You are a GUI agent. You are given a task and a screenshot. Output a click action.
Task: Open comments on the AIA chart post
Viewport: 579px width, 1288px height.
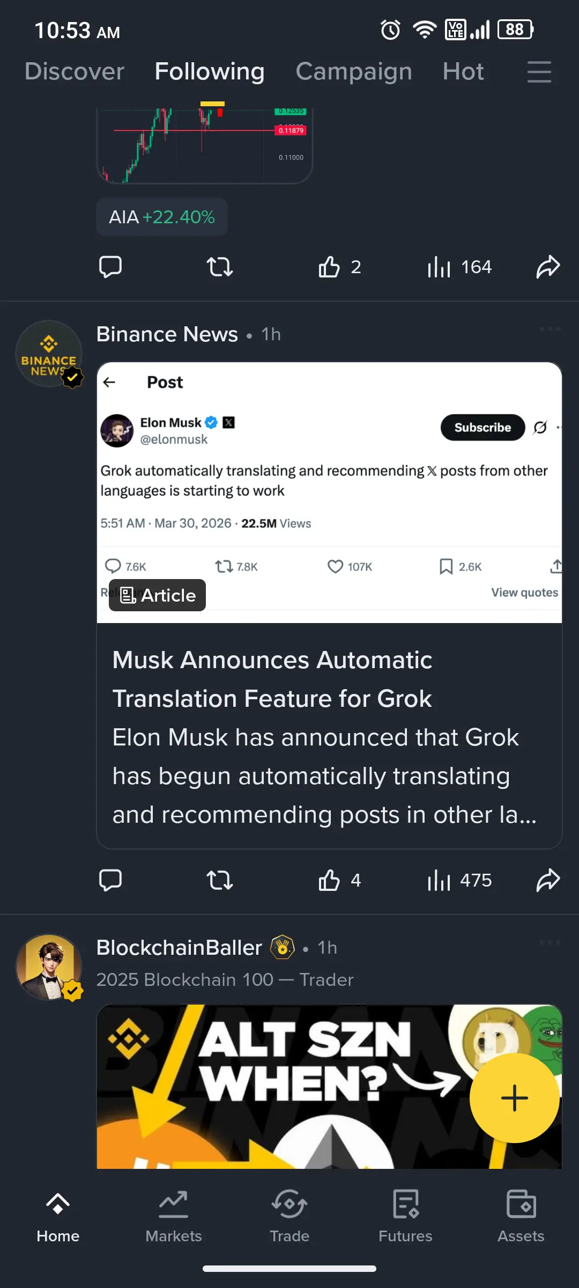[110, 267]
